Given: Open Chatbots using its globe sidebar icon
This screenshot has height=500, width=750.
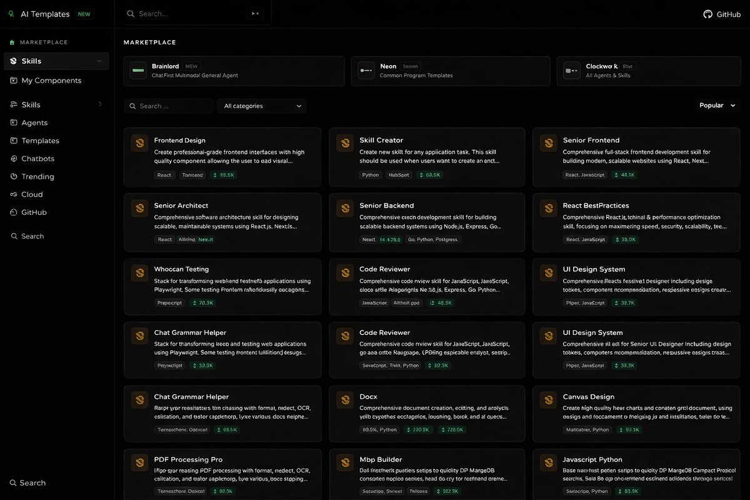Looking at the screenshot, I should tap(14, 158).
